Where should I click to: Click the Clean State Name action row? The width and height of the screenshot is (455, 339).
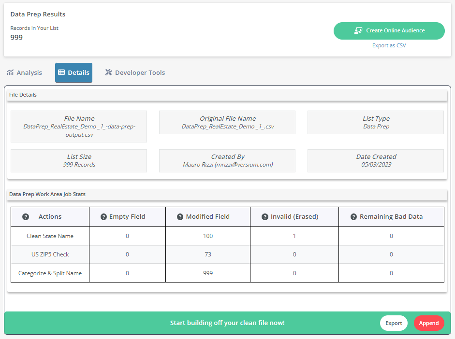[x=227, y=236]
